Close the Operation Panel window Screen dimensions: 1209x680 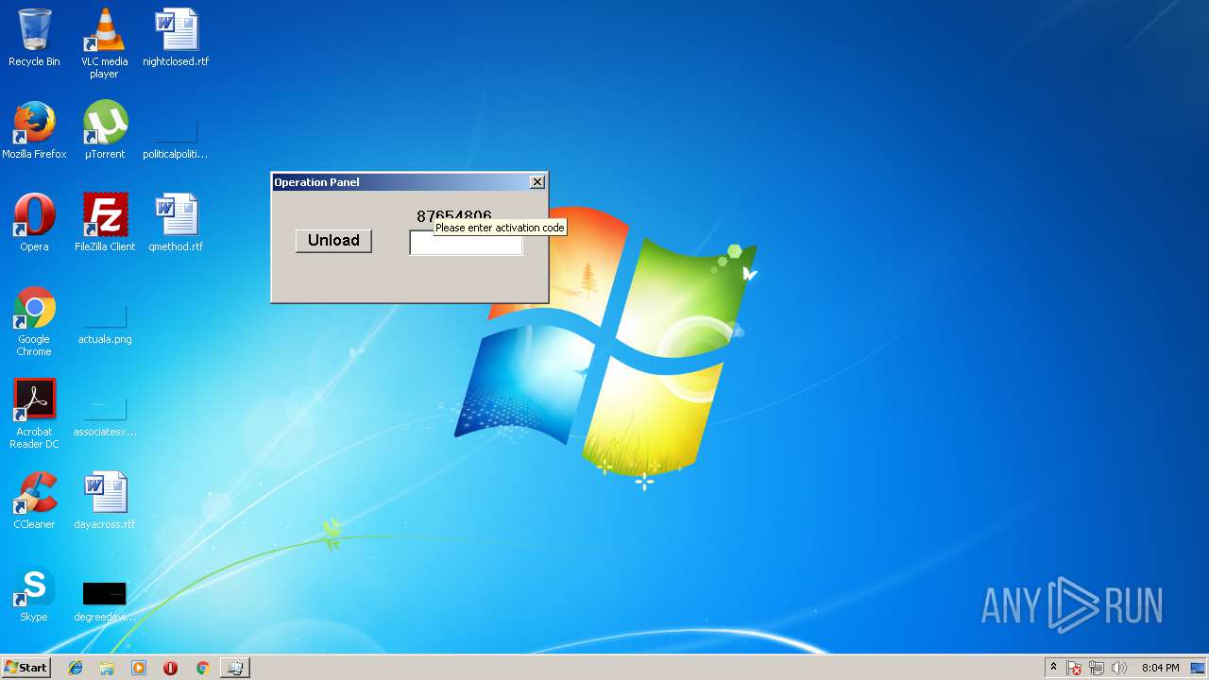pos(537,182)
